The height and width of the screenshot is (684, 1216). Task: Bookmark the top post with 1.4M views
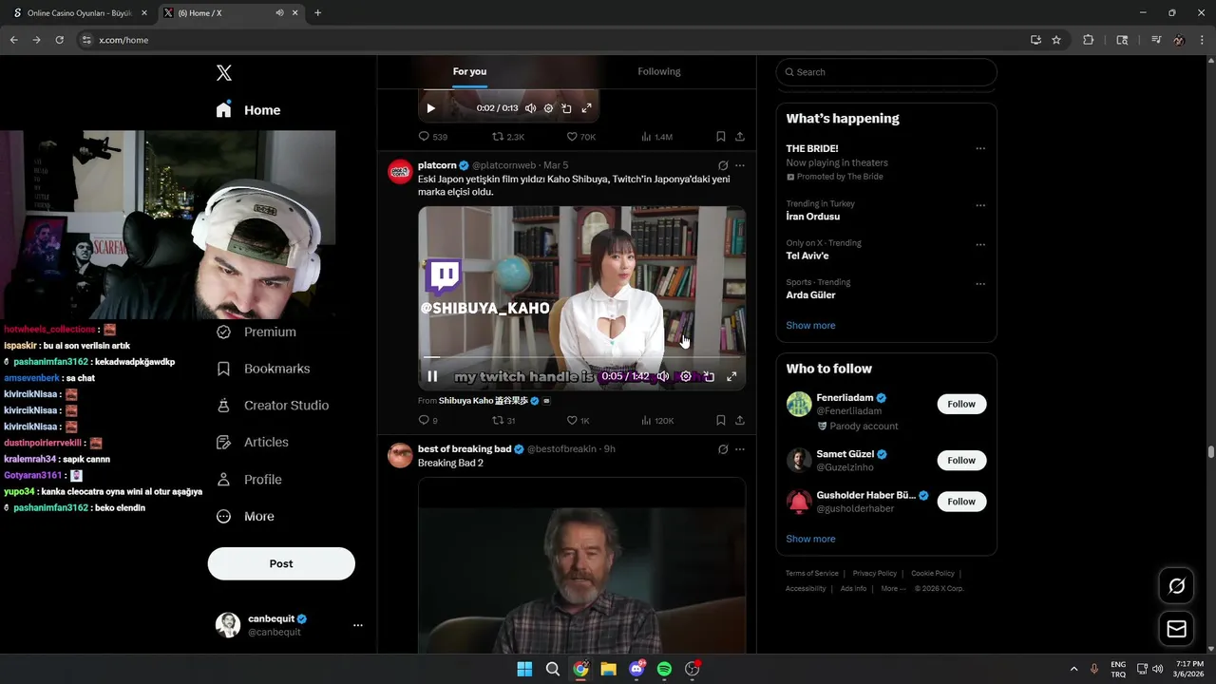(721, 137)
